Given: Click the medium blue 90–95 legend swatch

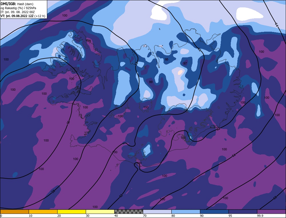Looking at the screenshot, I should pyautogui.click(x=214, y=211).
